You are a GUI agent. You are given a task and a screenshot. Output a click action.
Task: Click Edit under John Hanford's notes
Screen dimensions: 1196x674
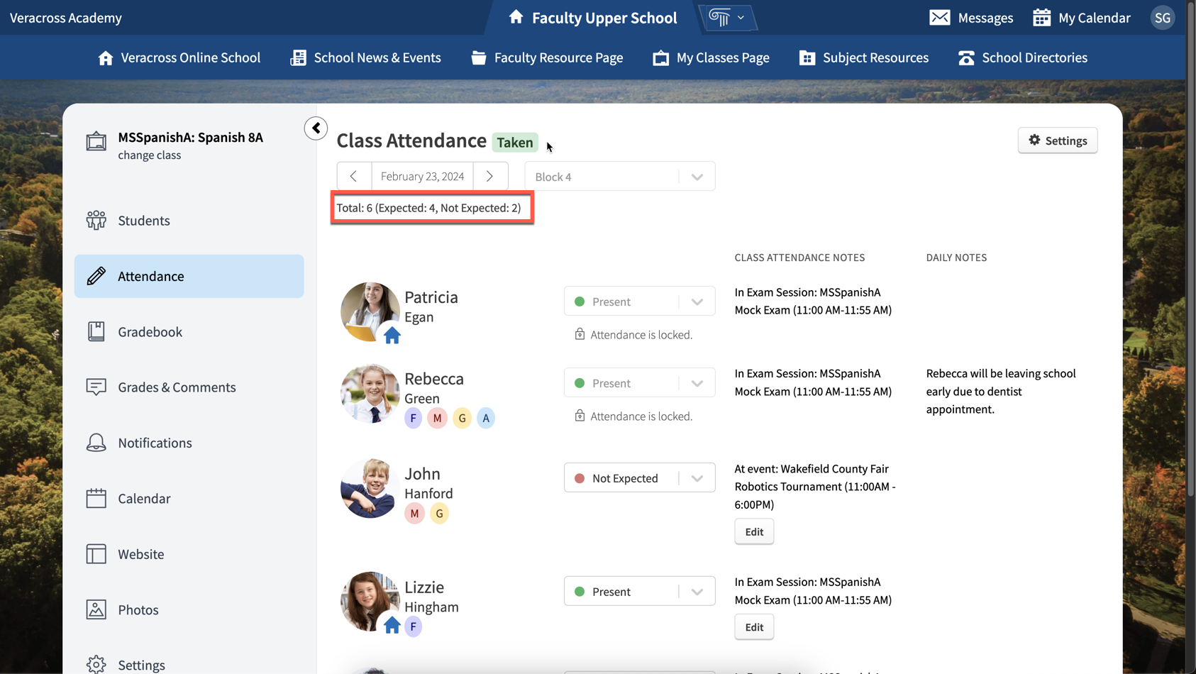click(753, 531)
